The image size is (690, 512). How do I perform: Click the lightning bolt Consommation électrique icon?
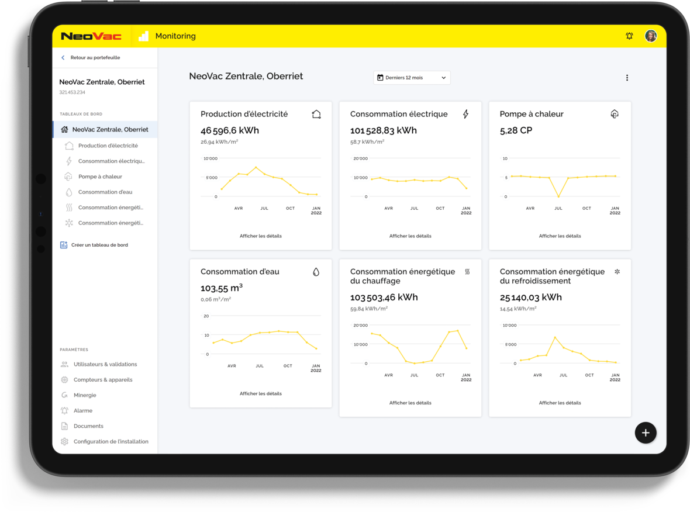click(465, 114)
